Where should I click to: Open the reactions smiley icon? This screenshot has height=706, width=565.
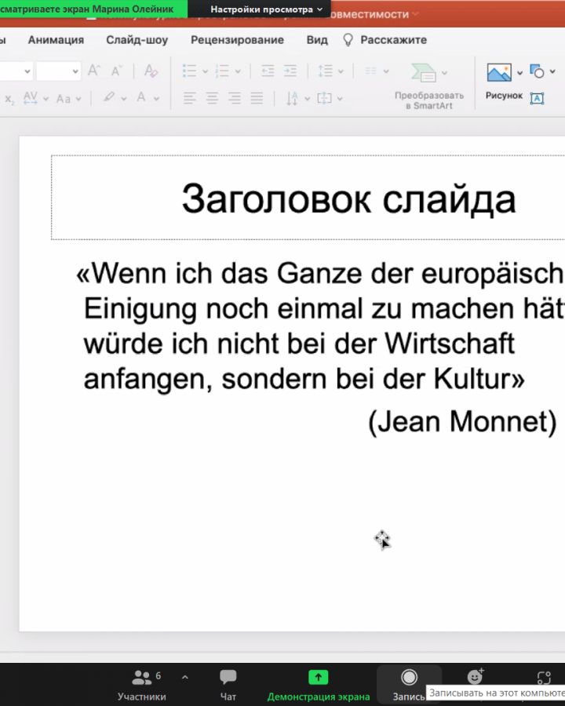pos(475,677)
